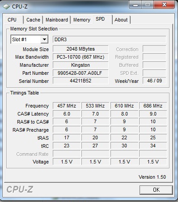Click the PC3-10700 (667 MHz) bandwidth value
The height and width of the screenshot is (202, 178).
pyautogui.click(x=81, y=57)
